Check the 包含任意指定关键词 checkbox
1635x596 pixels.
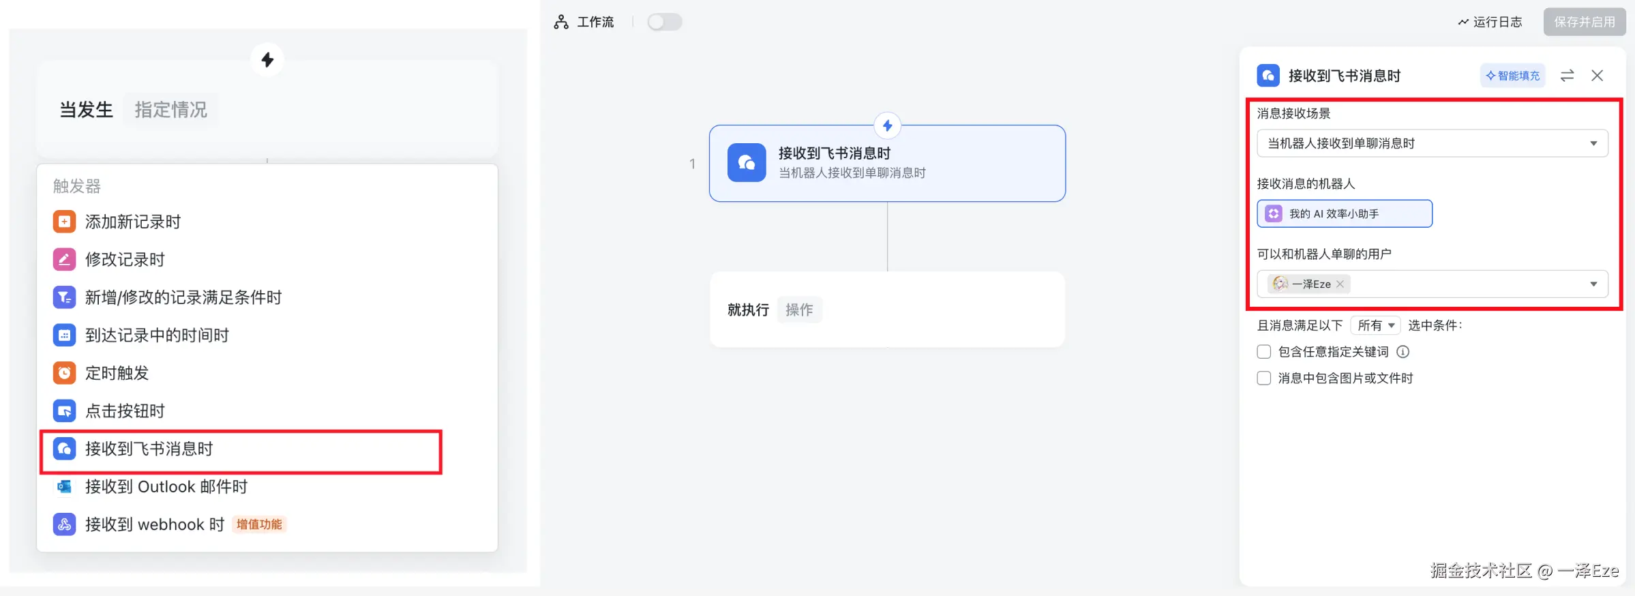click(x=1263, y=352)
